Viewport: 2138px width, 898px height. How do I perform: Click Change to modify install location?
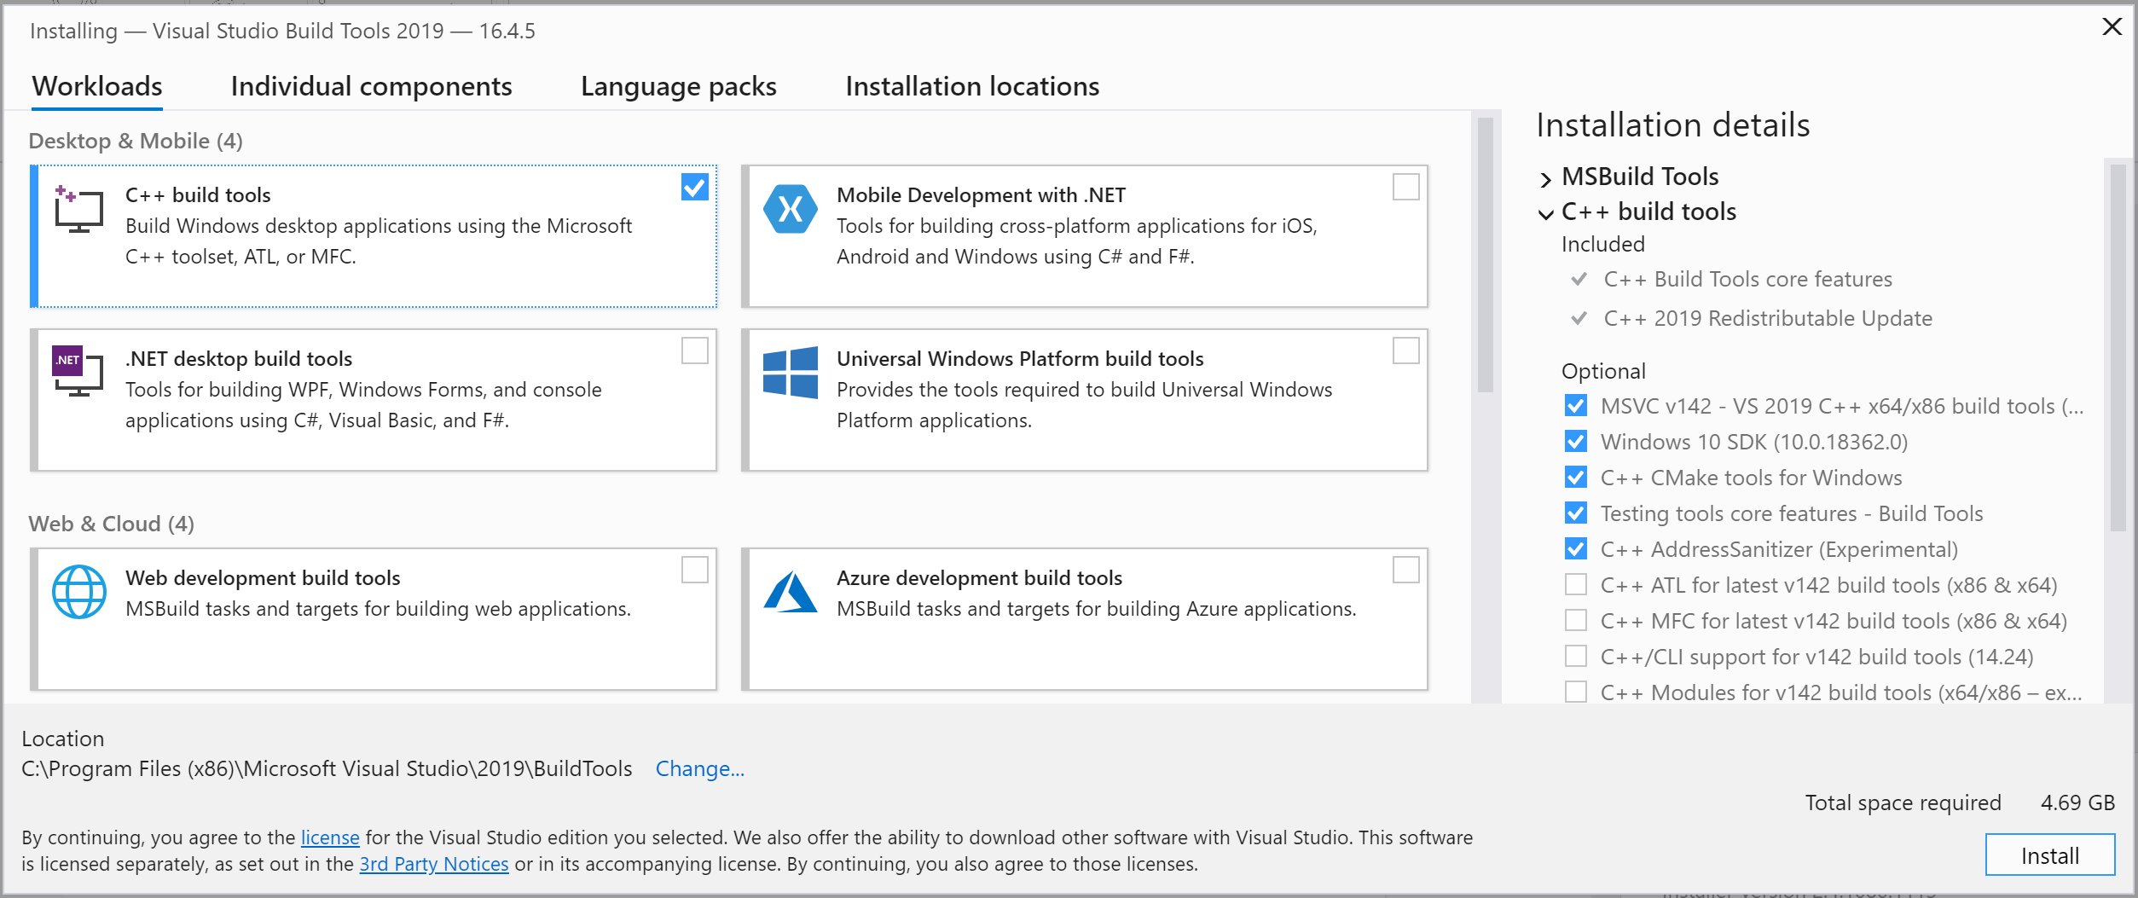click(699, 768)
